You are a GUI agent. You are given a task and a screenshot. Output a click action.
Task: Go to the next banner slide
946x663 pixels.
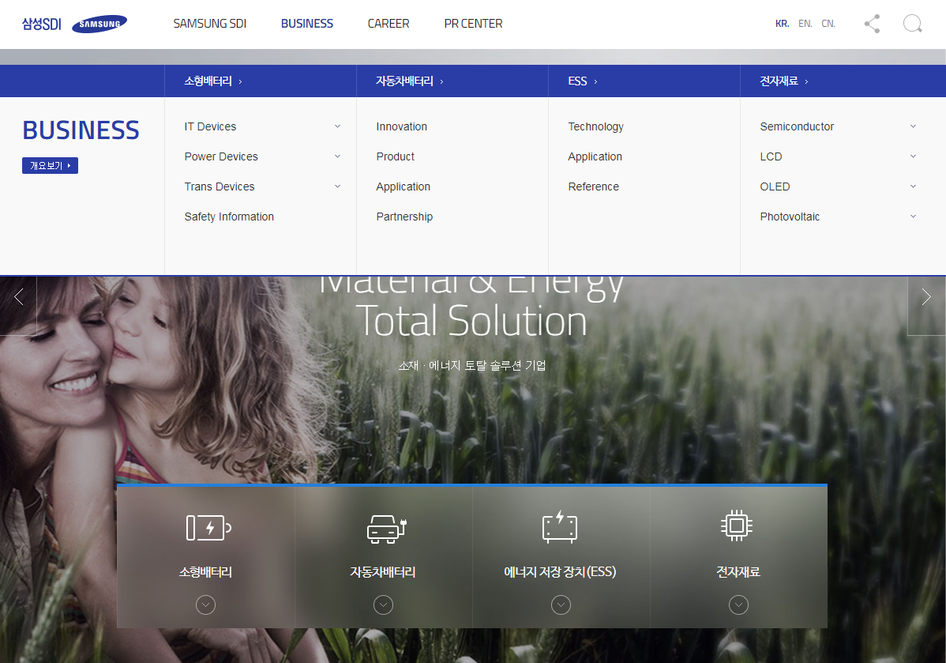coord(926,296)
